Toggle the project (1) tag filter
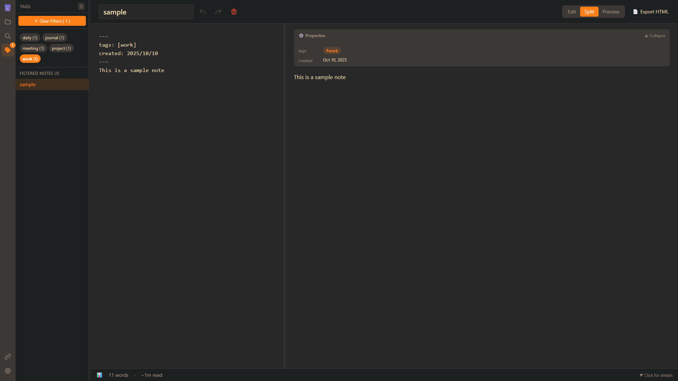 [x=61, y=48]
